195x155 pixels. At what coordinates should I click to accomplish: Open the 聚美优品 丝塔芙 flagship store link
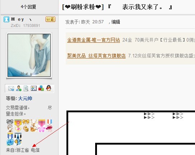point(96,56)
